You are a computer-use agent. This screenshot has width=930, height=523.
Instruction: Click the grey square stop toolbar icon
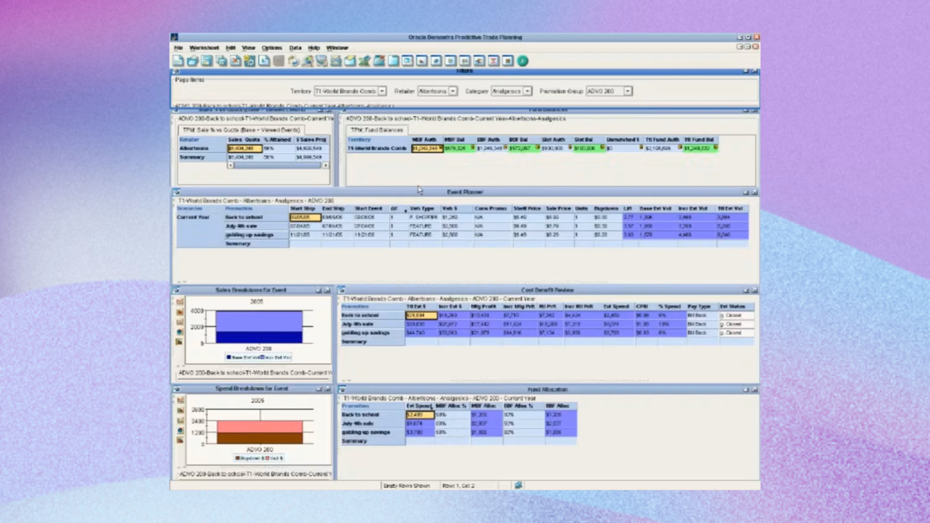coord(279,61)
